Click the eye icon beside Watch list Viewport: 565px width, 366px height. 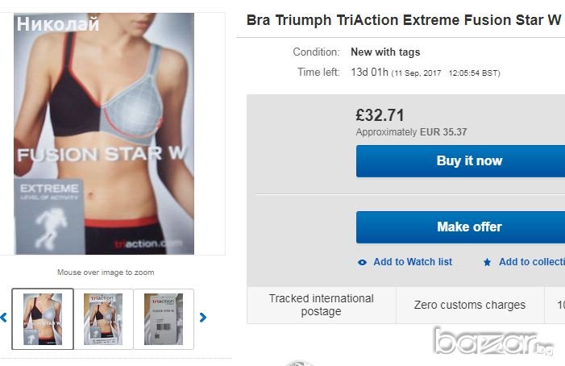pyautogui.click(x=362, y=262)
